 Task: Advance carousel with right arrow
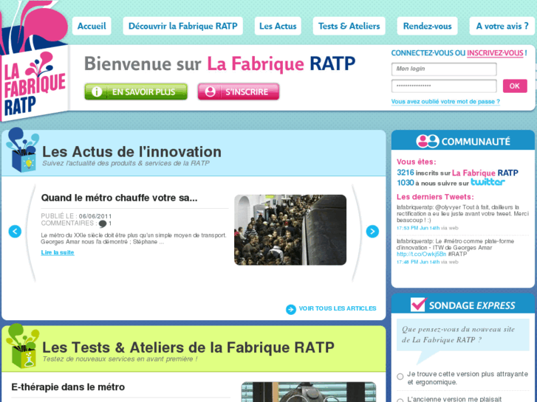pos(372,232)
